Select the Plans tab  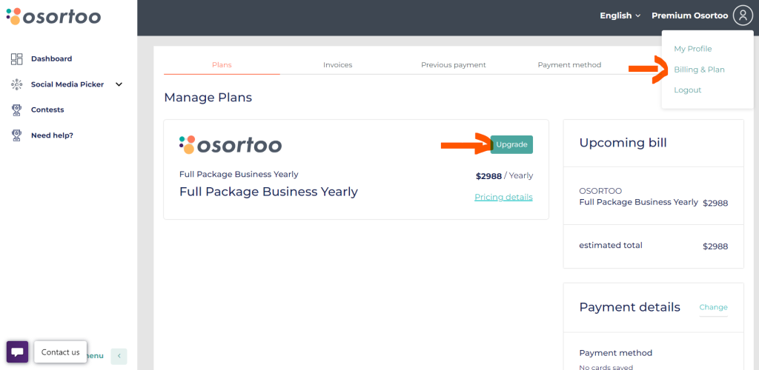(x=222, y=64)
